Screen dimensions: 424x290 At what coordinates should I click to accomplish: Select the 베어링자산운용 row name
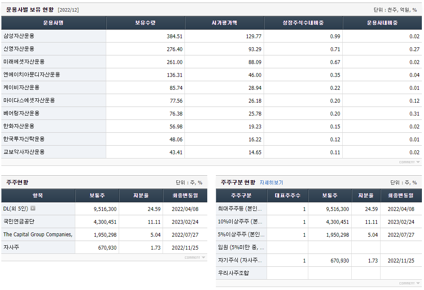22,113
